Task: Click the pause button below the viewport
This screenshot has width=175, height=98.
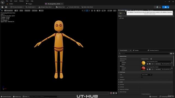Action: (x=114, y=93)
